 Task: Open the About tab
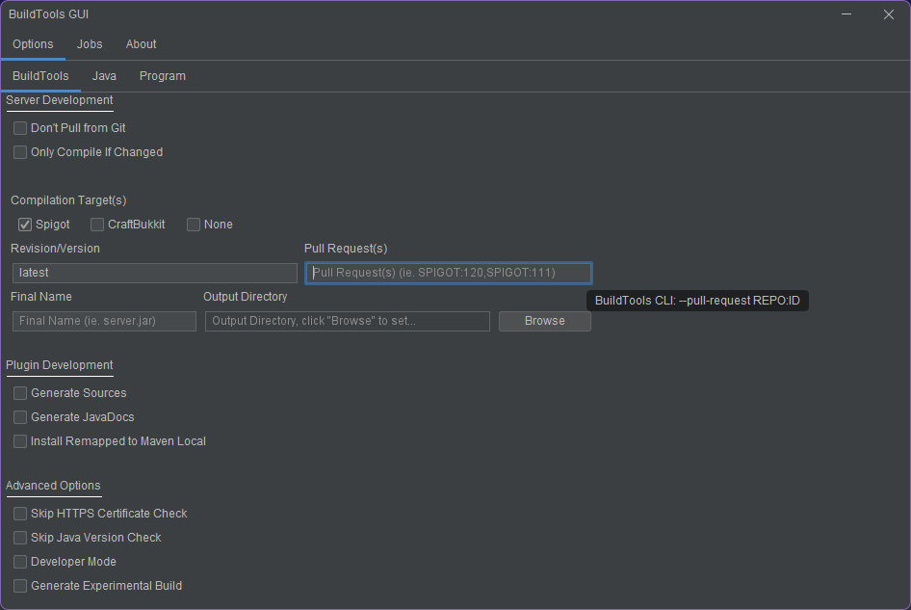142,44
